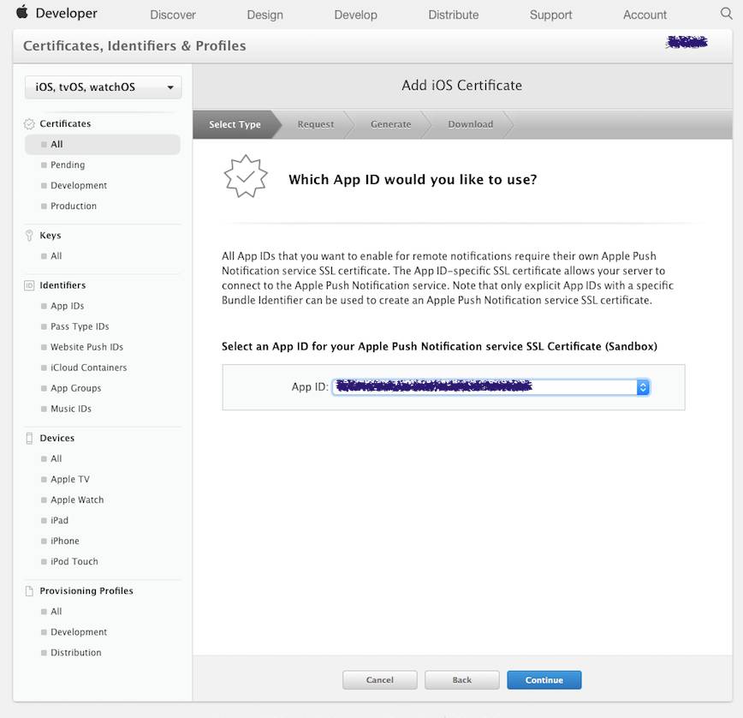Click the Developer home link
Viewport: 743px width, 718px height.
(x=67, y=13)
